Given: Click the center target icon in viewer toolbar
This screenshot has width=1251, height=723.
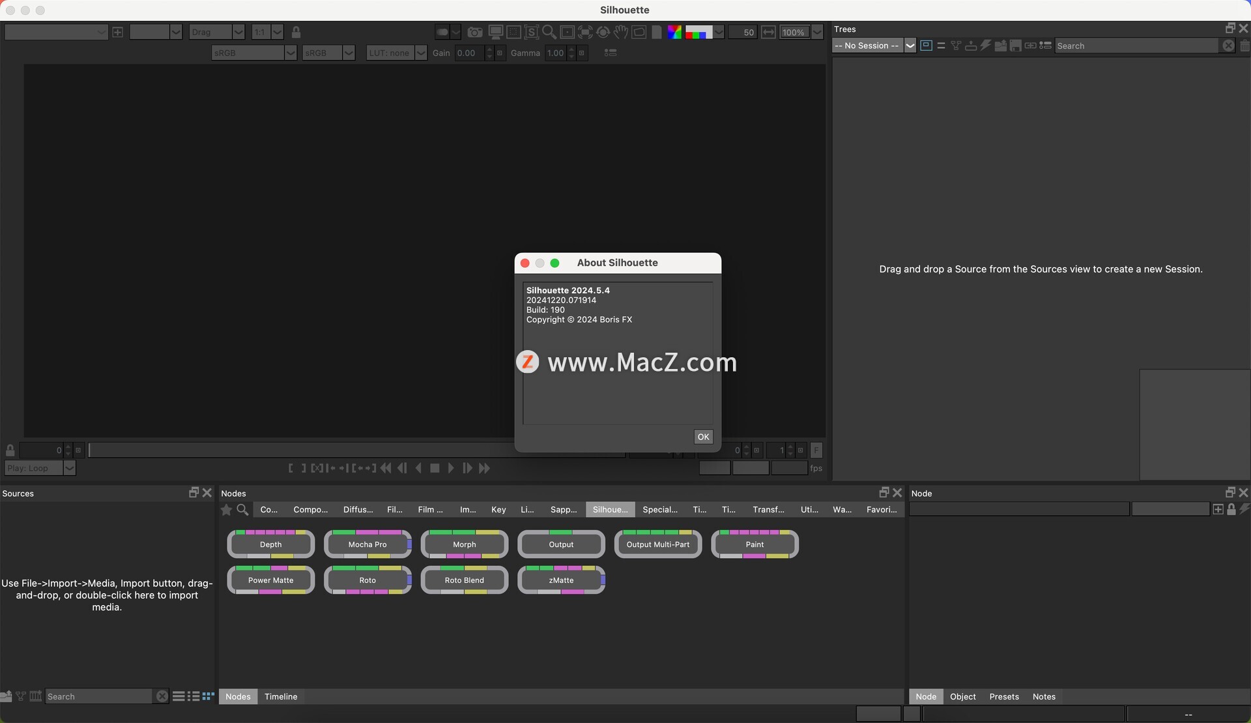Looking at the screenshot, I should 603,32.
